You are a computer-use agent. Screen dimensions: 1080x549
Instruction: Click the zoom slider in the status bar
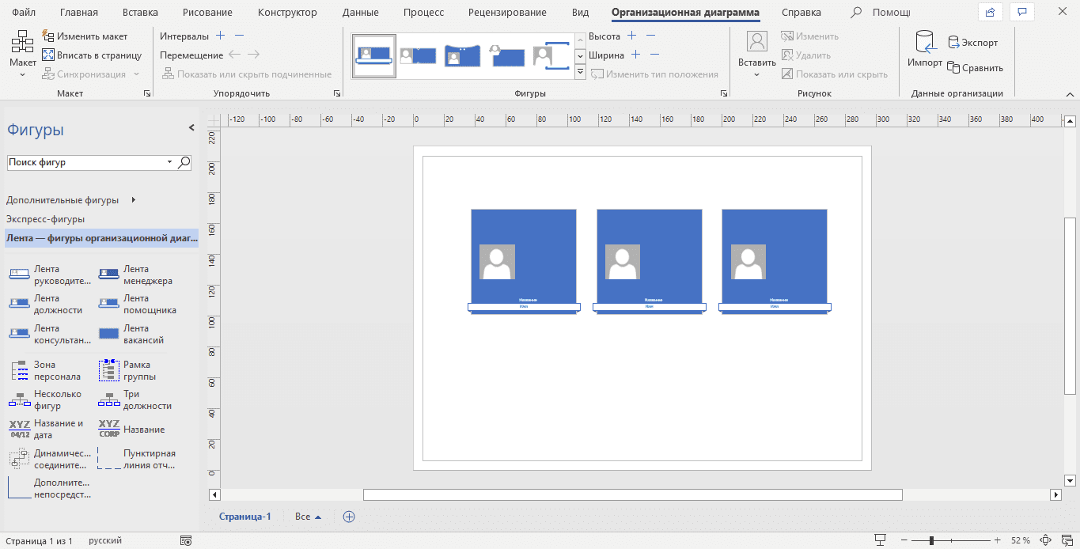coord(931,540)
